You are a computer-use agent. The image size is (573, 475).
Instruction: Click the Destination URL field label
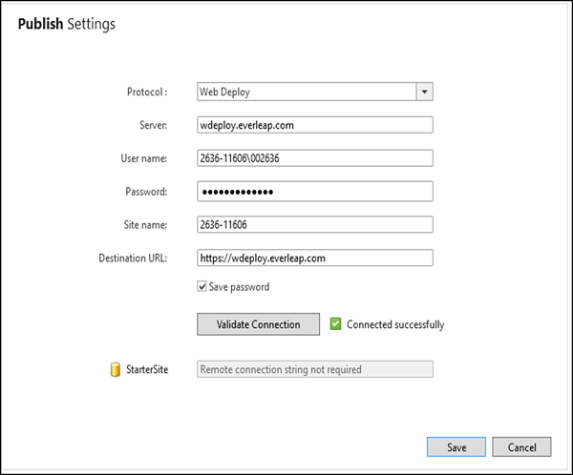pyautogui.click(x=133, y=258)
